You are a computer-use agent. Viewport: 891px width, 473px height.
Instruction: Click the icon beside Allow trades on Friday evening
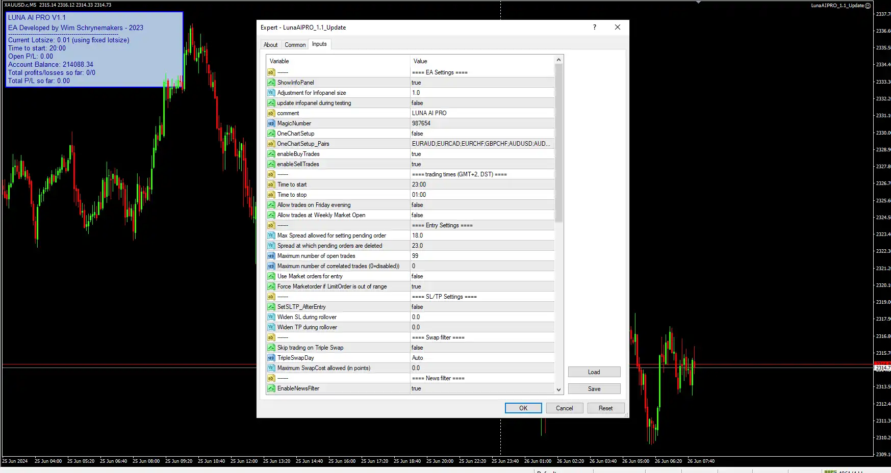coord(271,205)
